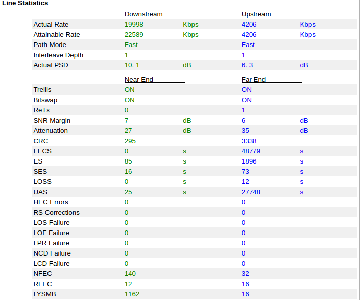The image size is (360, 300).
Task: Click the Near End Bitswap ON value
Action: tap(130, 100)
